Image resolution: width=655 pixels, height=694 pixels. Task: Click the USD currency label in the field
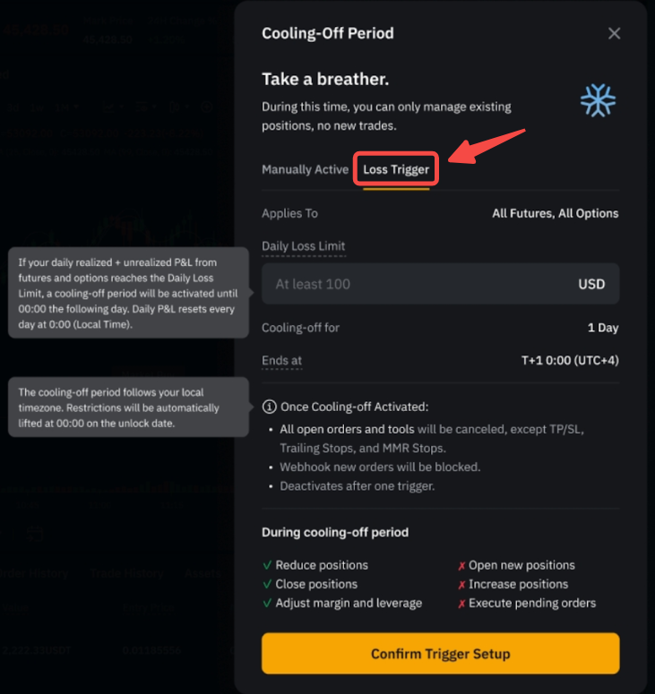click(x=591, y=284)
